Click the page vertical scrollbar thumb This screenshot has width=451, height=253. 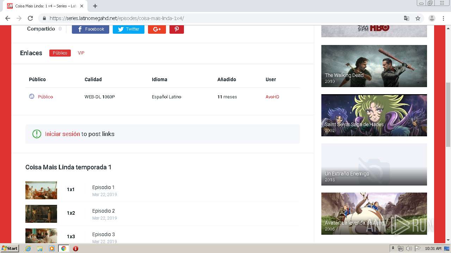[448, 115]
